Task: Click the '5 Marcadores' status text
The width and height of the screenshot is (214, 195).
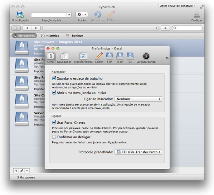Action: (x=26, y=177)
